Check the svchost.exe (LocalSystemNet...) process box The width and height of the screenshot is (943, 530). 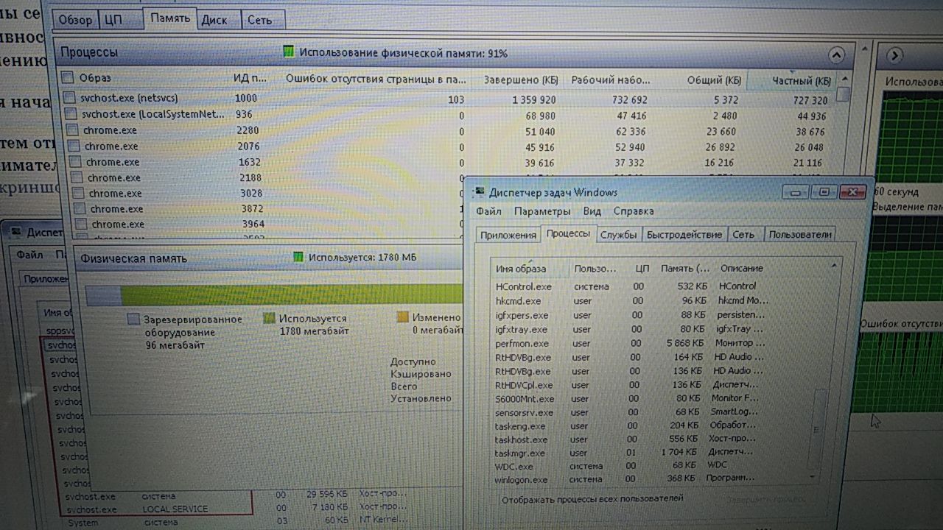[x=71, y=114]
